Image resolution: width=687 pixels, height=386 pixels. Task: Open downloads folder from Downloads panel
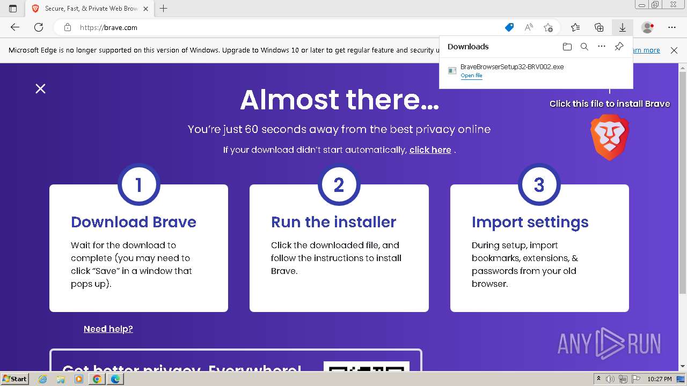567,47
